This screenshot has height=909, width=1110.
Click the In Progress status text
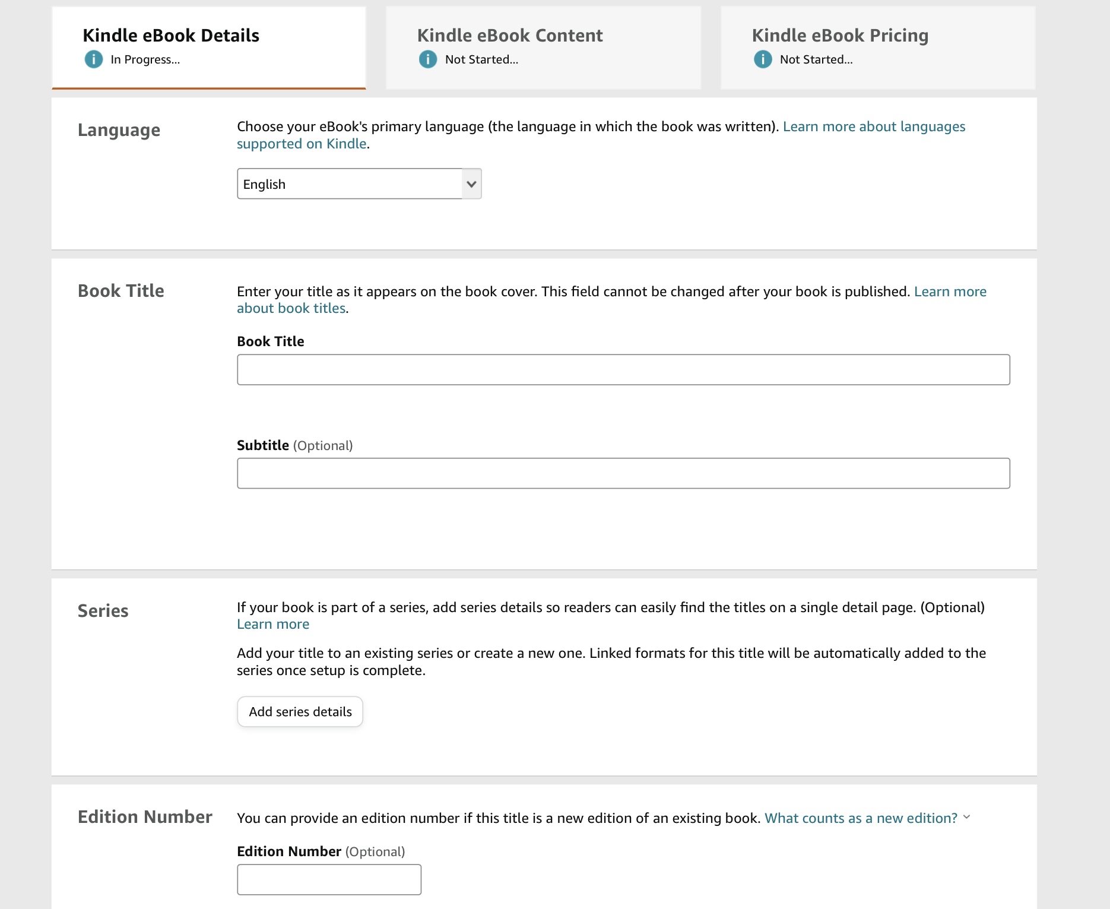tap(145, 59)
